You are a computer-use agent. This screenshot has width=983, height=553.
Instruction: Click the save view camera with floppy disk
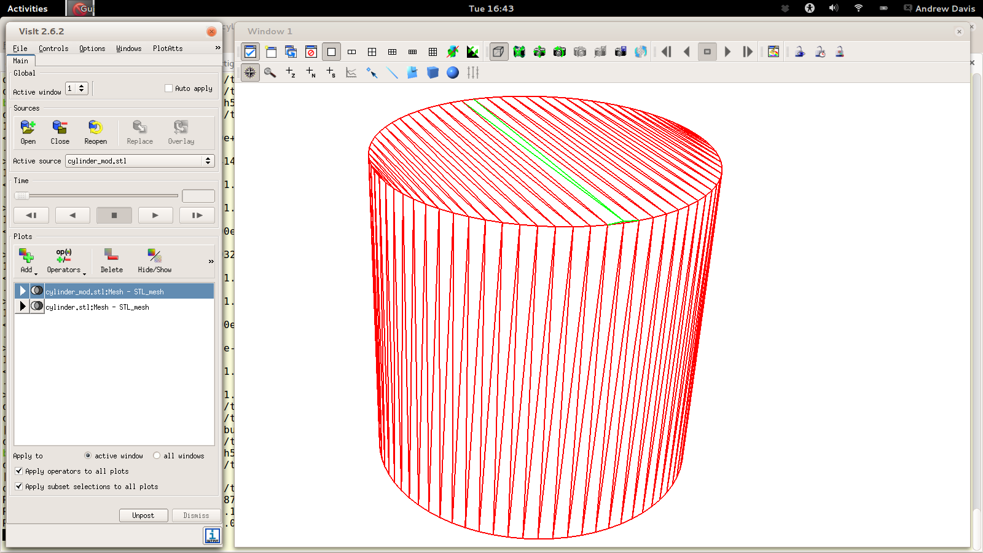click(x=621, y=52)
